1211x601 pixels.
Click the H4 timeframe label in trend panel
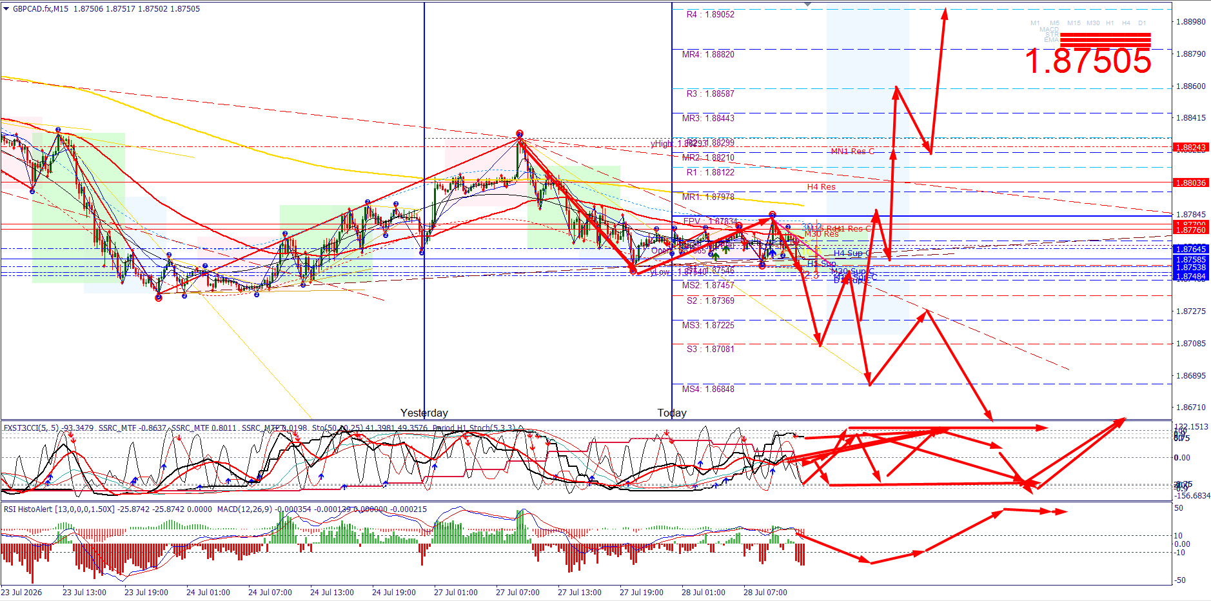(1126, 23)
